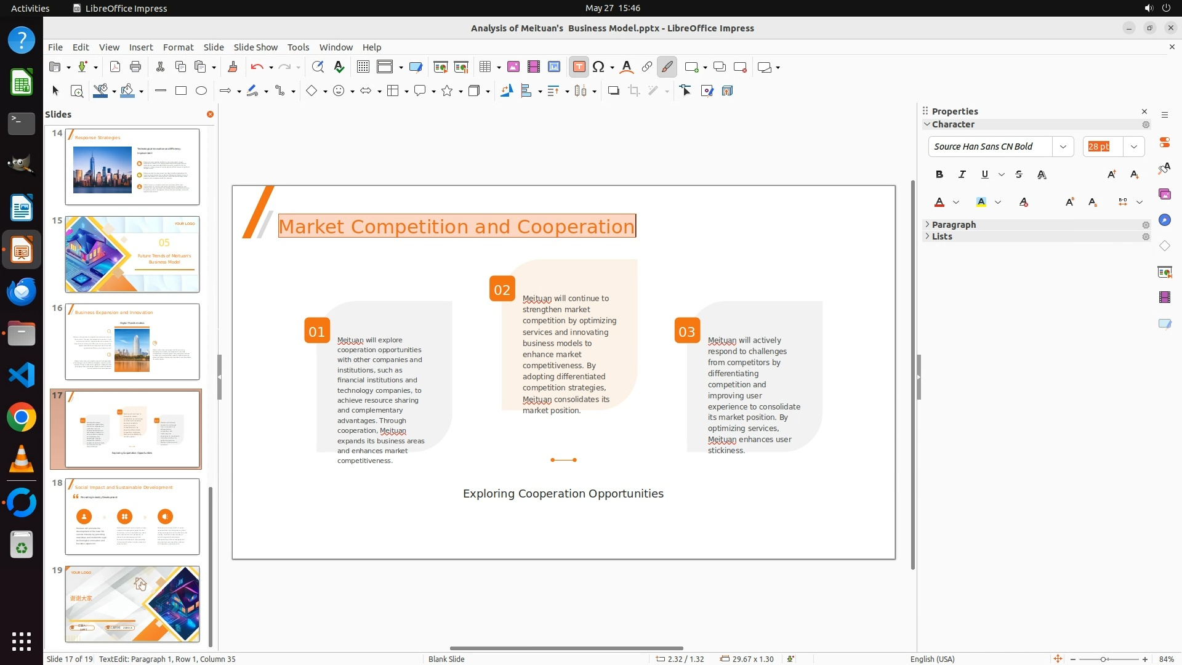
Task: Toggle Italic in sidebar Character panel
Action: [962, 175]
